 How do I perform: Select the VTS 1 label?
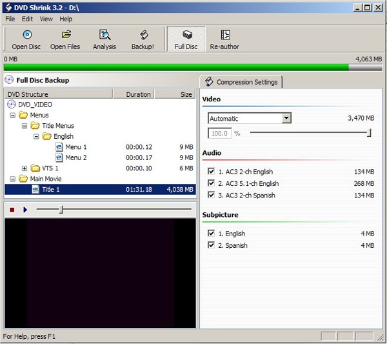point(50,168)
